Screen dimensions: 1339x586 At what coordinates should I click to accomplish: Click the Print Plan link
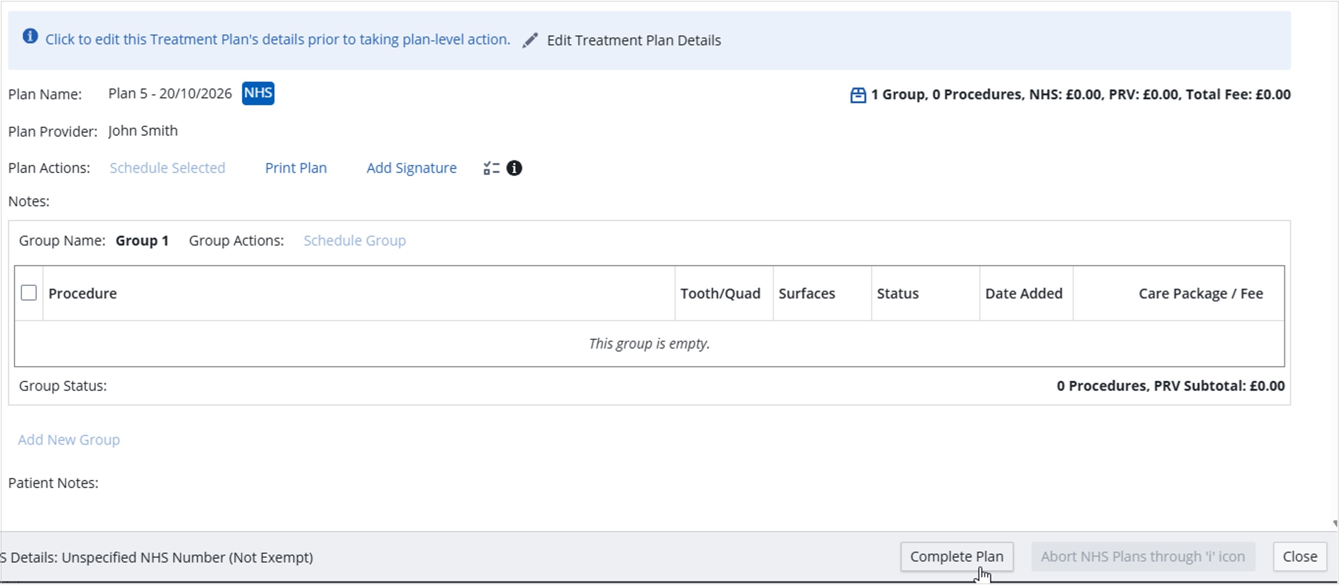coord(296,168)
